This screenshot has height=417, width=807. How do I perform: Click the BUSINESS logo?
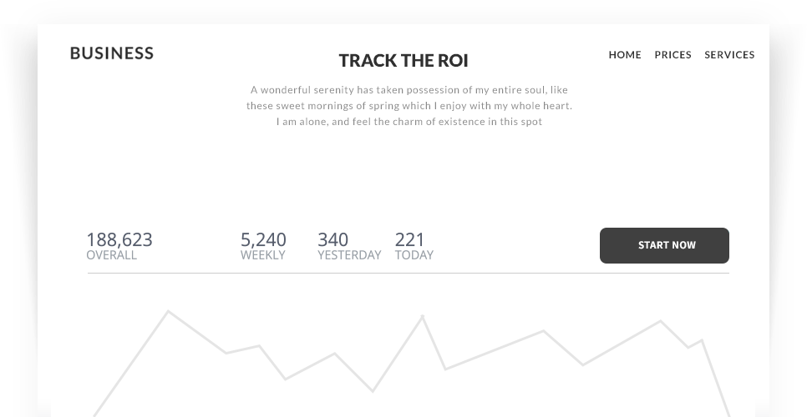click(112, 53)
